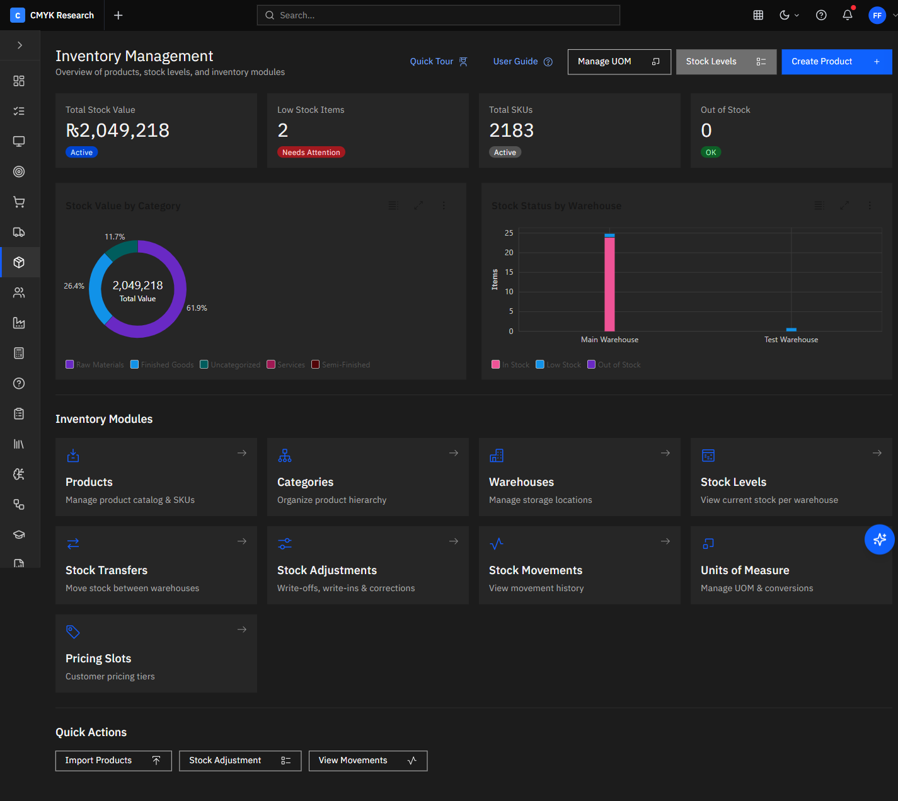
Task: Open more options for Stock Value by Category
Action: point(444,205)
